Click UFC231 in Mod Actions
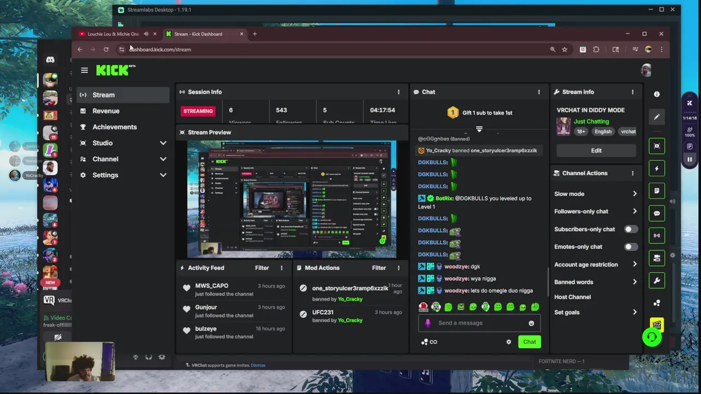The height and width of the screenshot is (394, 701). pos(323,312)
